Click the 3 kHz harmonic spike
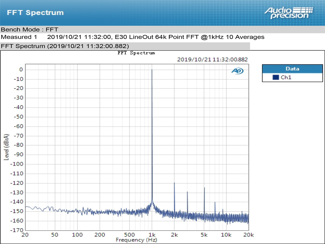The width and height of the screenshot is (325, 244). coord(187,192)
